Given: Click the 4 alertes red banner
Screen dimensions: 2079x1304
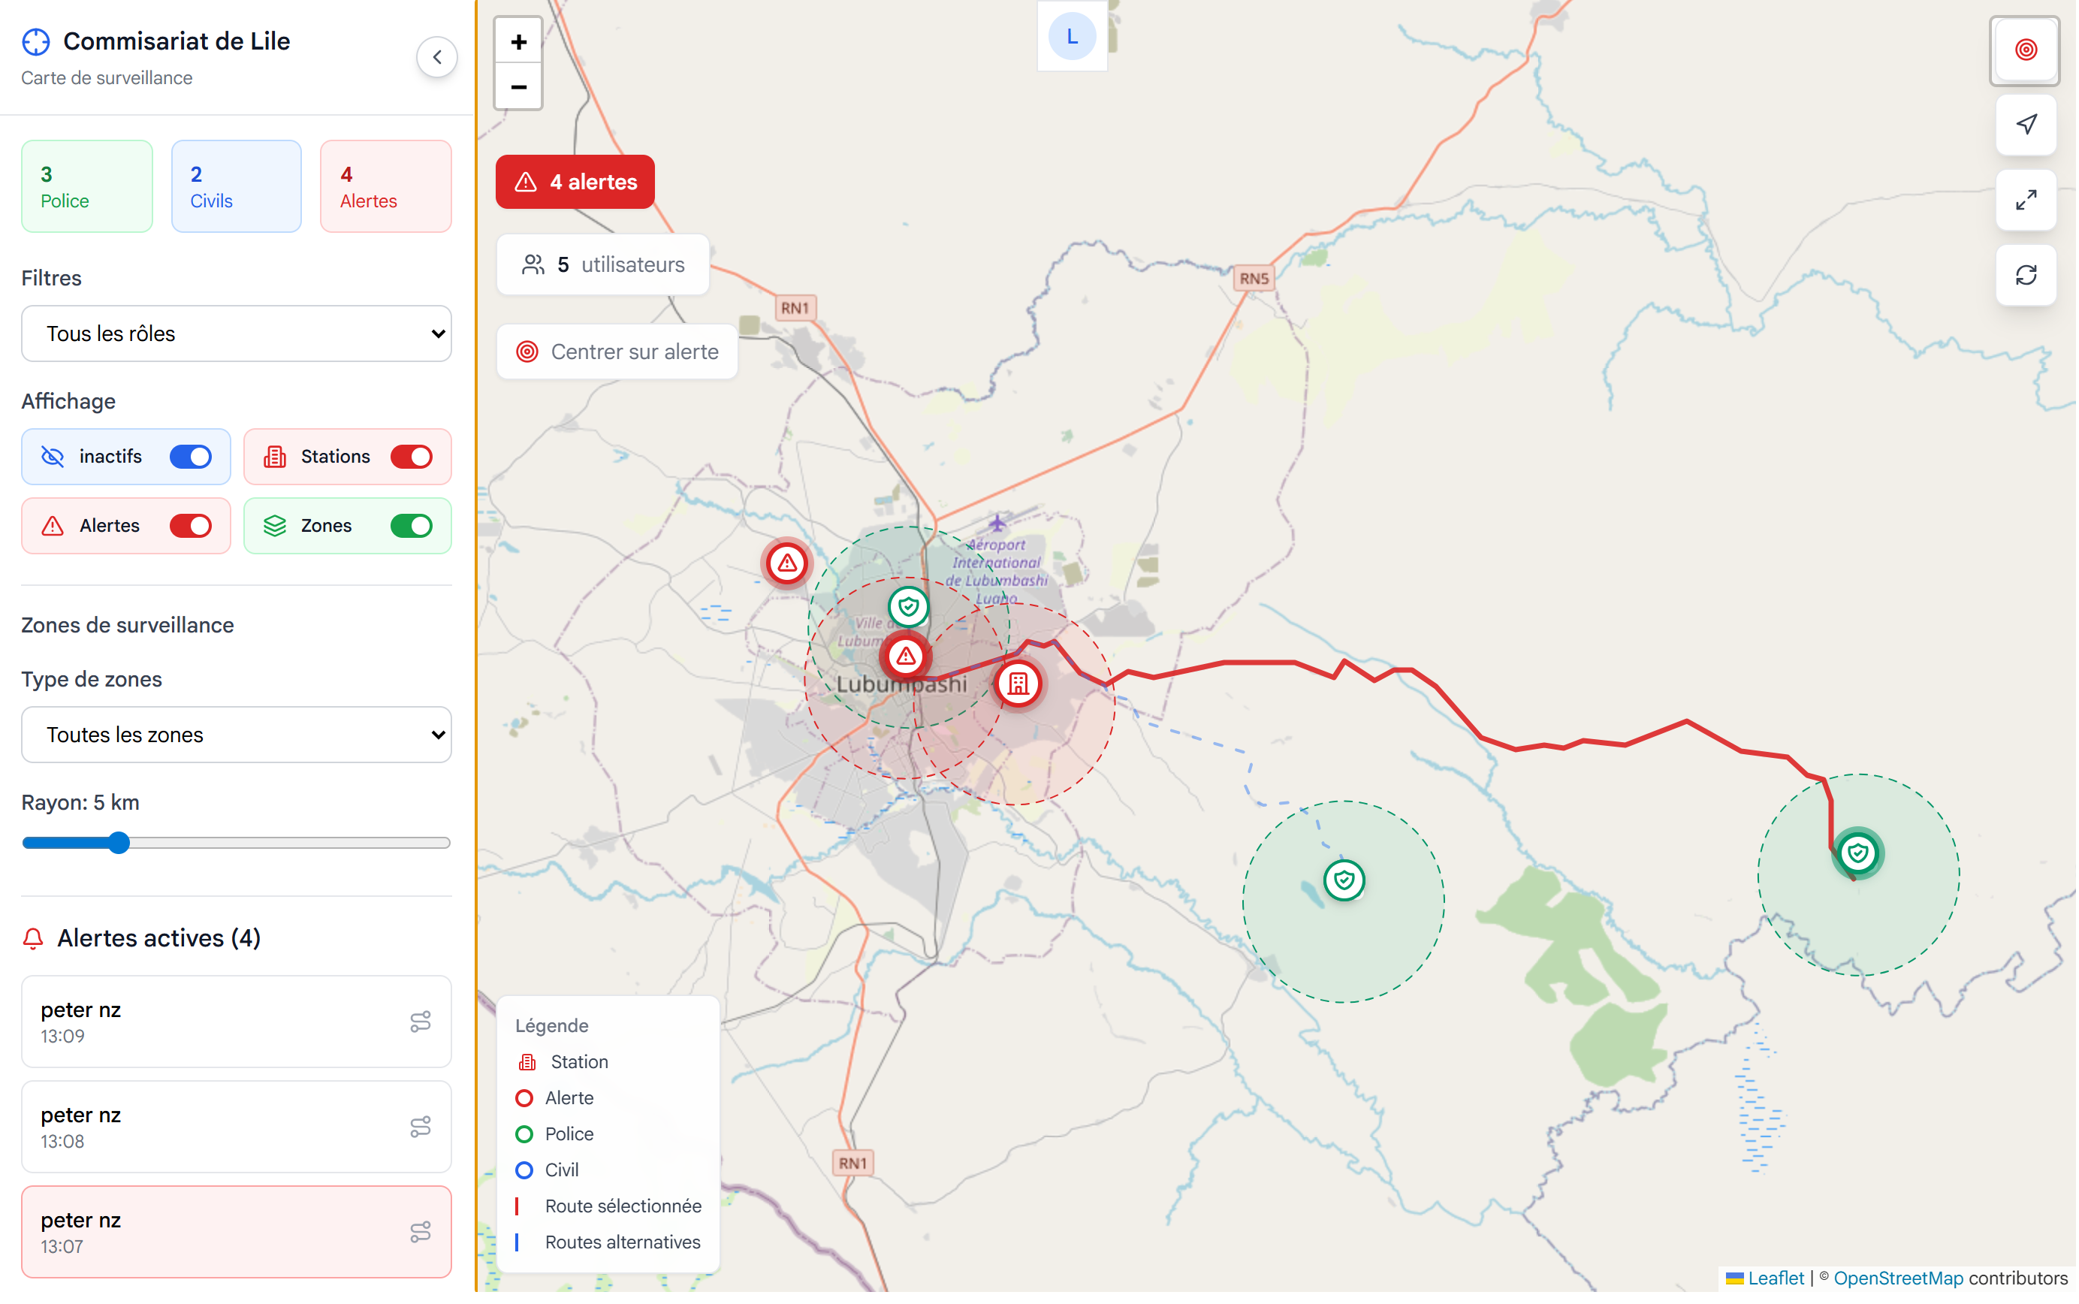Looking at the screenshot, I should coord(575,181).
